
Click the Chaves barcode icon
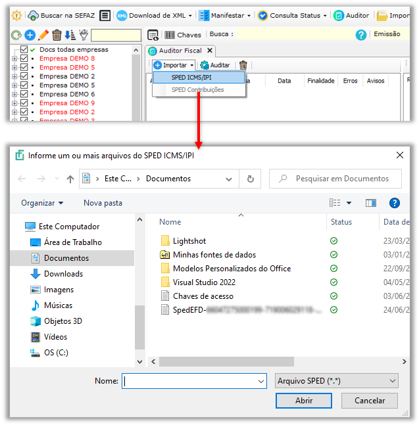[x=170, y=35]
